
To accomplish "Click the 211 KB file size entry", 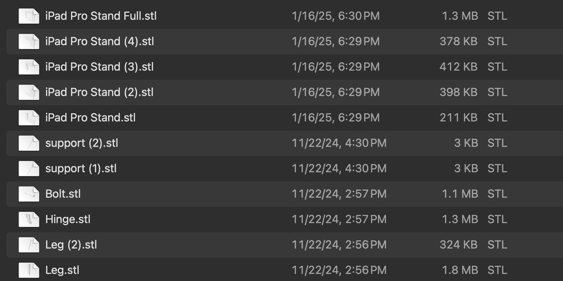I will tap(458, 118).
